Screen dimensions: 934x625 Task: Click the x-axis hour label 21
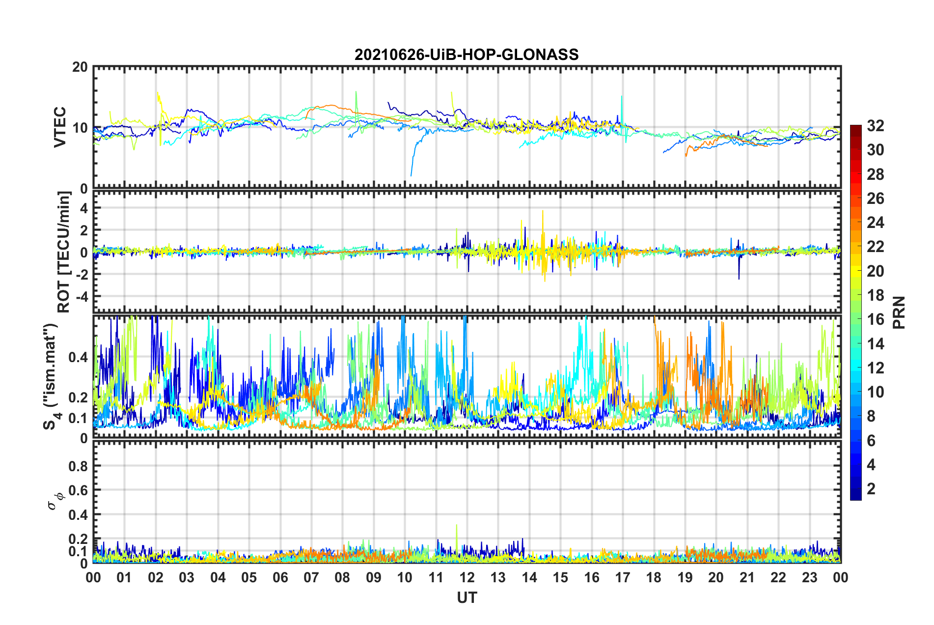(x=747, y=577)
